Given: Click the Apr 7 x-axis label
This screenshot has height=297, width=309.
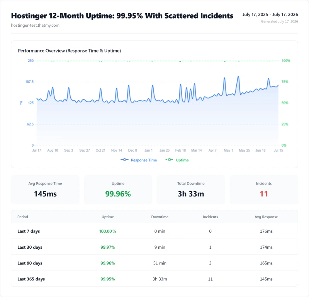Looking at the screenshot, I should click(212, 150).
